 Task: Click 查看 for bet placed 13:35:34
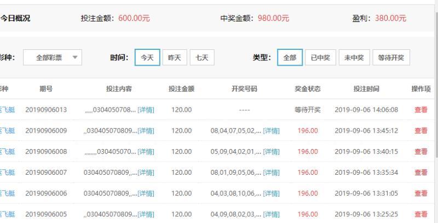(420, 173)
